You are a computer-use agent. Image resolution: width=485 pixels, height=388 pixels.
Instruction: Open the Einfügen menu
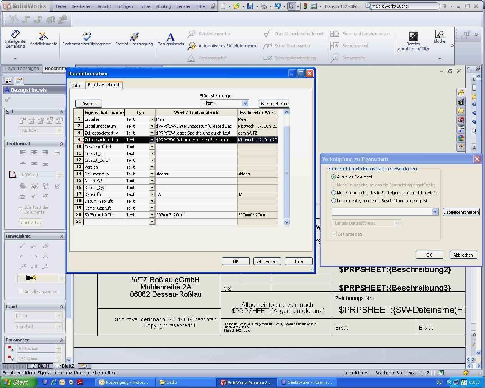pos(124,6)
